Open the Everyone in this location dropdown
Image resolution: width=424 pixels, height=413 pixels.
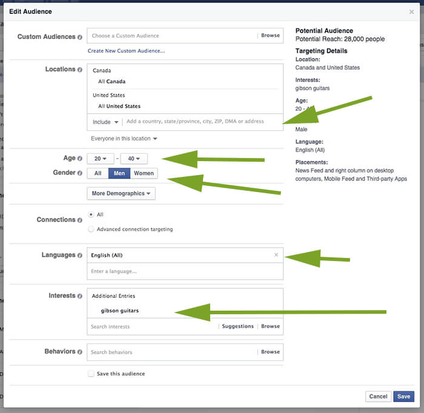[x=124, y=139]
